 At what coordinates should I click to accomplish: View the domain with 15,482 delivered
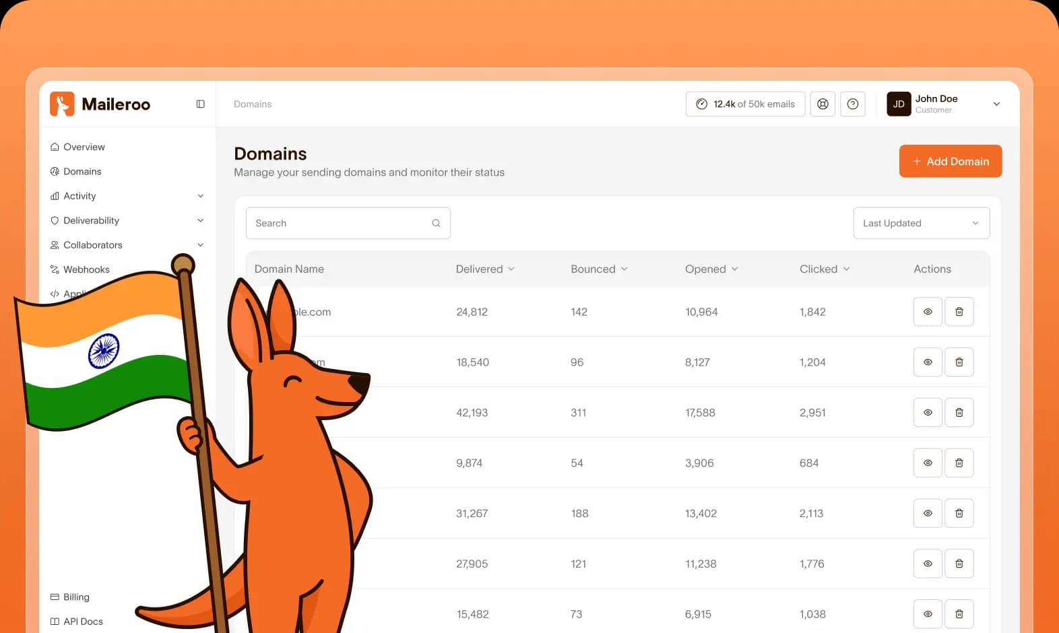tap(928, 614)
